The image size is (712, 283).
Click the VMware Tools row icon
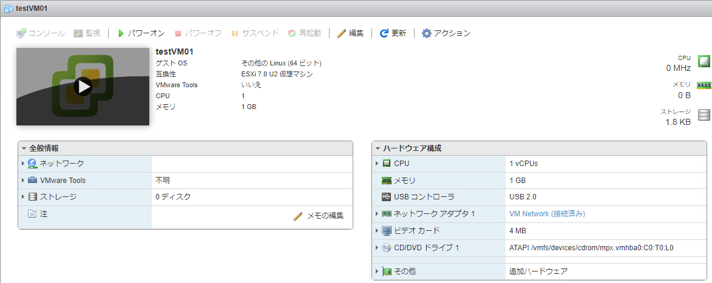(33, 181)
